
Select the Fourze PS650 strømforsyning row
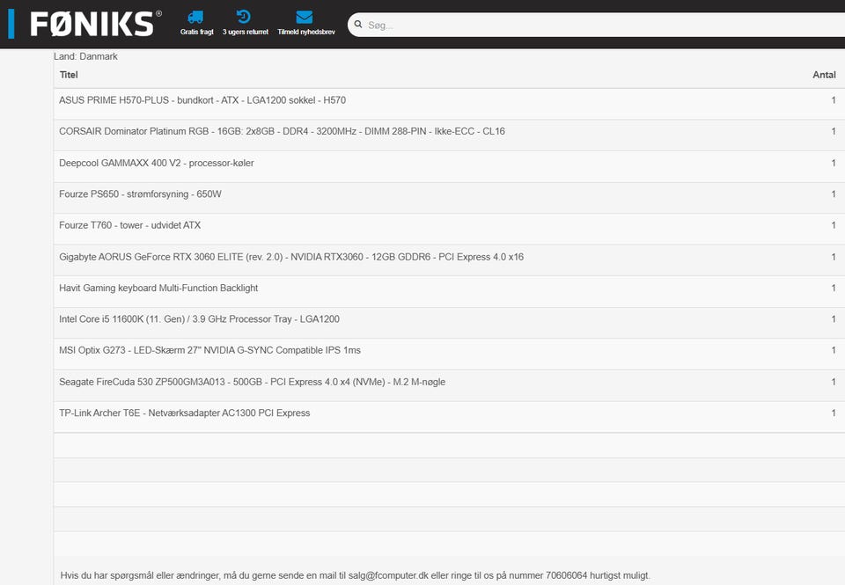point(449,198)
